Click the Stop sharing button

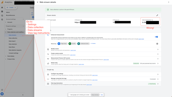[95, 95]
